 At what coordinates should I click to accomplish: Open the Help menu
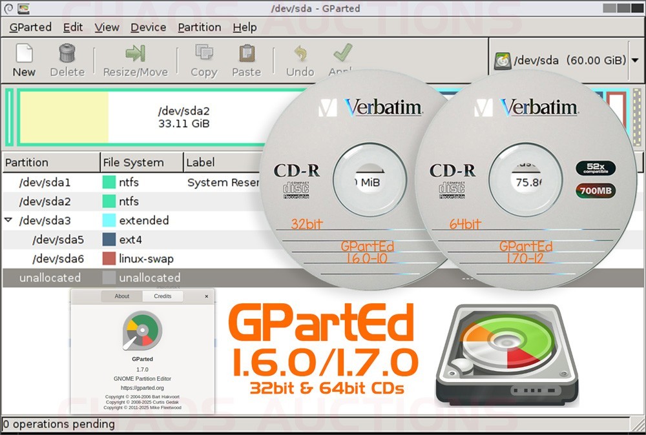pos(245,27)
